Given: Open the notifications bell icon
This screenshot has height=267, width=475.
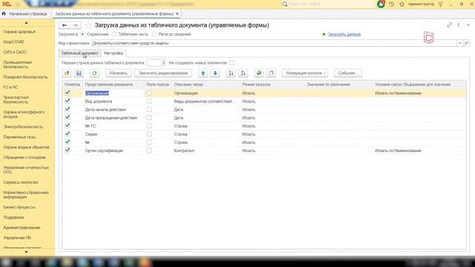Looking at the screenshot, I should pos(381,4).
